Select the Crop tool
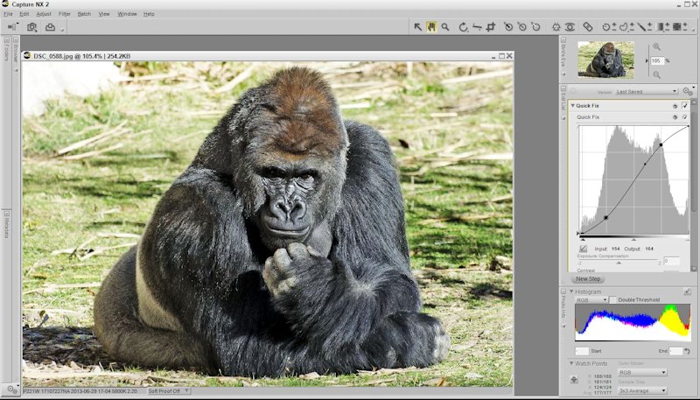Image resolution: width=700 pixels, height=400 pixels. [491, 27]
